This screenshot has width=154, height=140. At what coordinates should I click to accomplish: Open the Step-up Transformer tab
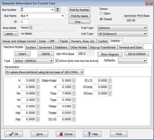pos(103,47)
